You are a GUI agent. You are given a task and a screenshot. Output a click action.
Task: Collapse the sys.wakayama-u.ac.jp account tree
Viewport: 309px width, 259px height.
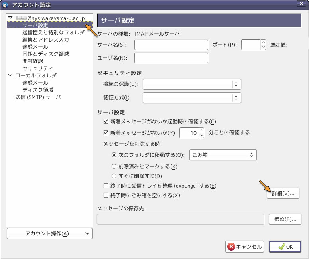click(x=10, y=18)
